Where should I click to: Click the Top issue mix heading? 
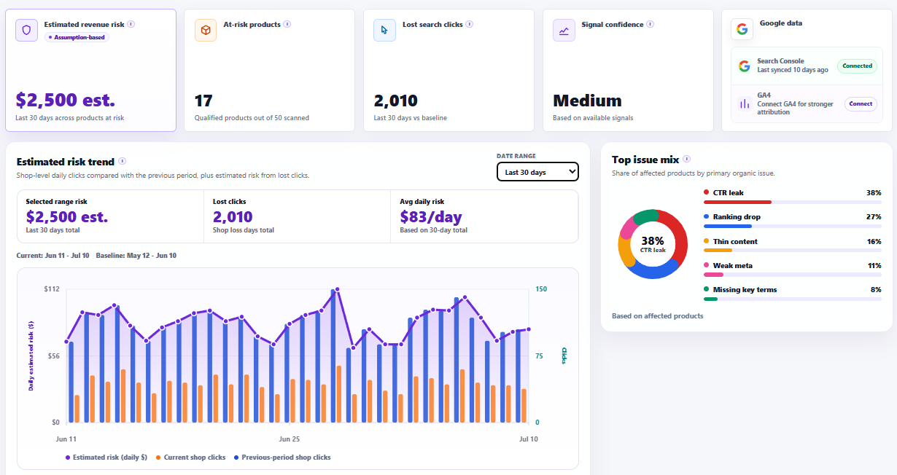pyautogui.click(x=645, y=160)
